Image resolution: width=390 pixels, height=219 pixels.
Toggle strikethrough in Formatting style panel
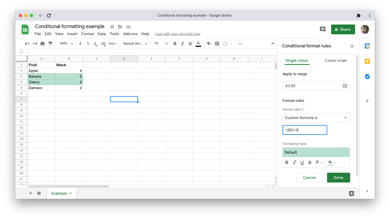(310, 162)
